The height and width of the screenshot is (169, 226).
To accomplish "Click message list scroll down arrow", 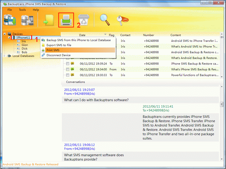I will click(x=222, y=77).
